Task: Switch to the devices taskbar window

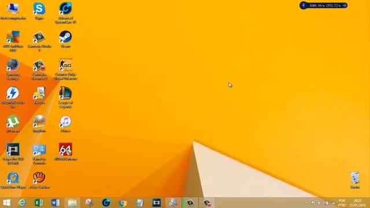Action: [173, 203]
